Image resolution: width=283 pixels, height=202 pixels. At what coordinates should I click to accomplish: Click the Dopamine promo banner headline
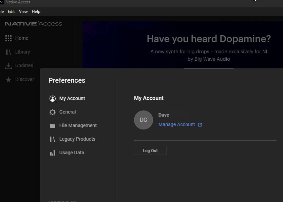[209, 39]
